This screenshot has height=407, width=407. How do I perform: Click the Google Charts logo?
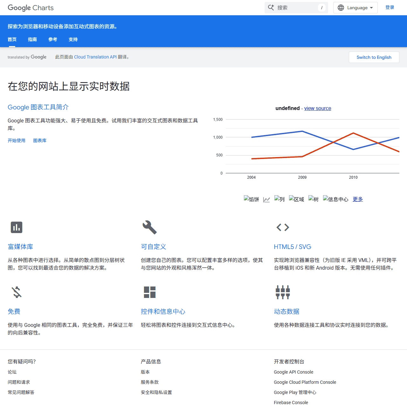pos(30,8)
